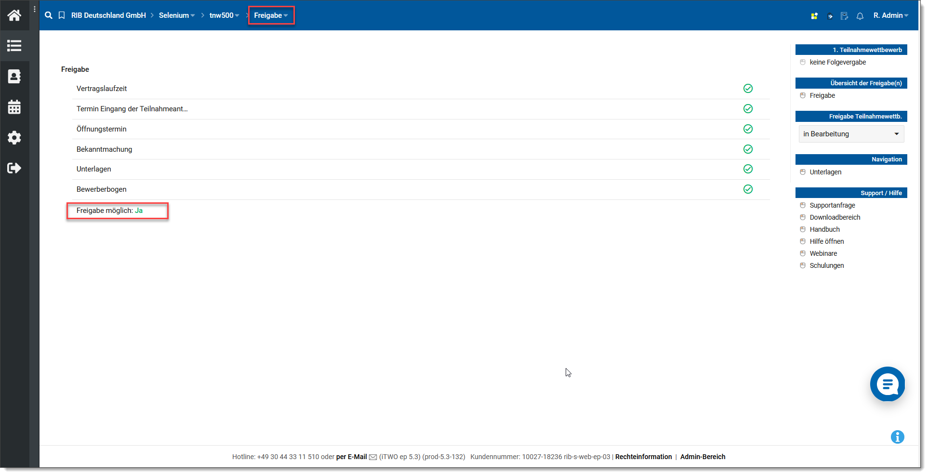Click the green check for Vertragslaufzeit
The image size is (928, 475).
(748, 88)
